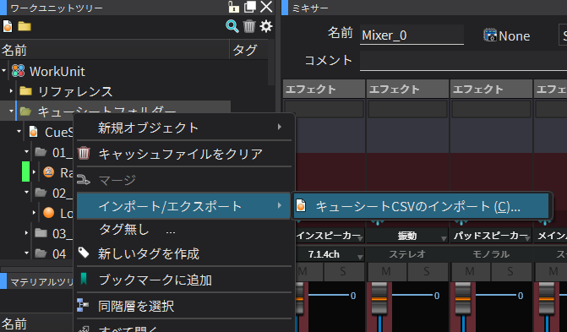Viewport: 567px width, 332px height.
Task: Click the trash icon of キャッシュファイルをクリア
Action: click(x=84, y=153)
